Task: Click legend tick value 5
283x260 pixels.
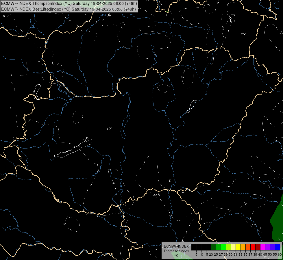Action: [196, 255]
